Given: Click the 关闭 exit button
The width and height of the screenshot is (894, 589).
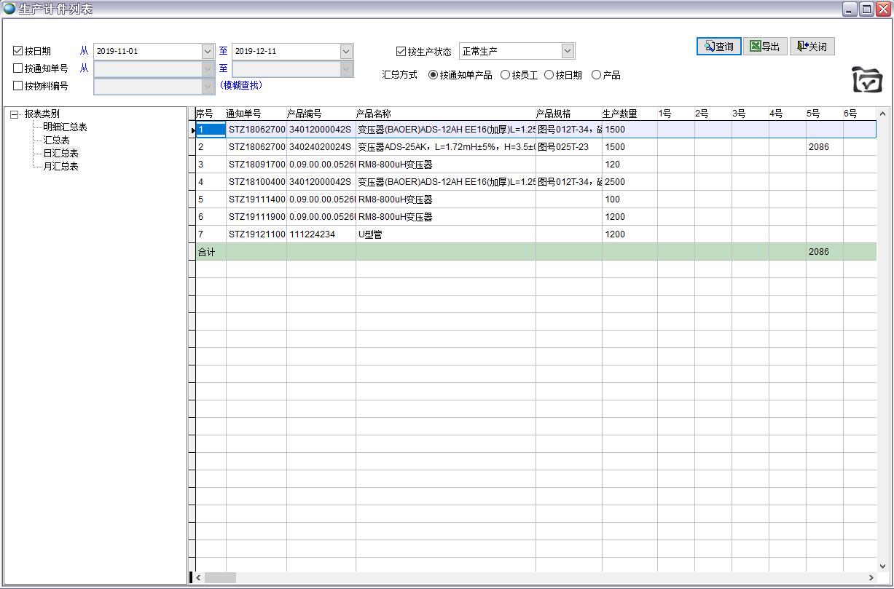Looking at the screenshot, I should (x=812, y=47).
